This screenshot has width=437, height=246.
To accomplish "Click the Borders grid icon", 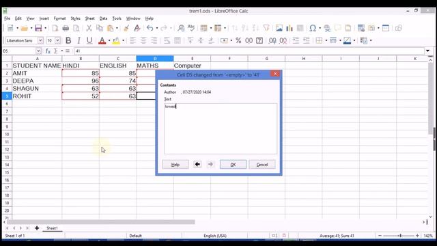I will (319, 40).
